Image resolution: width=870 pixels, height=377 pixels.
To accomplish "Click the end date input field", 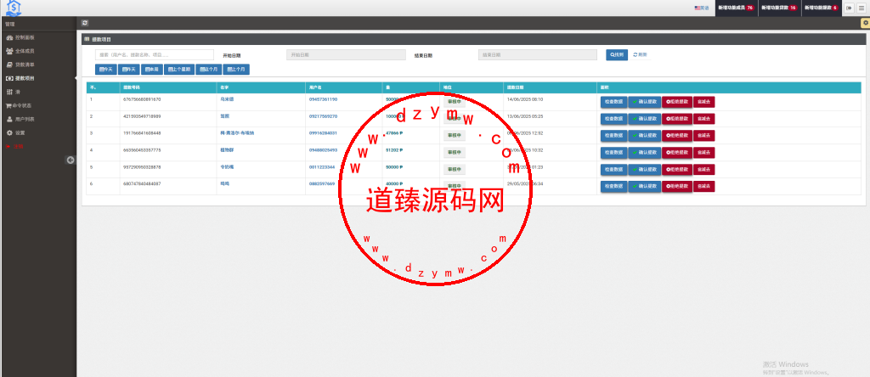I will click(538, 55).
